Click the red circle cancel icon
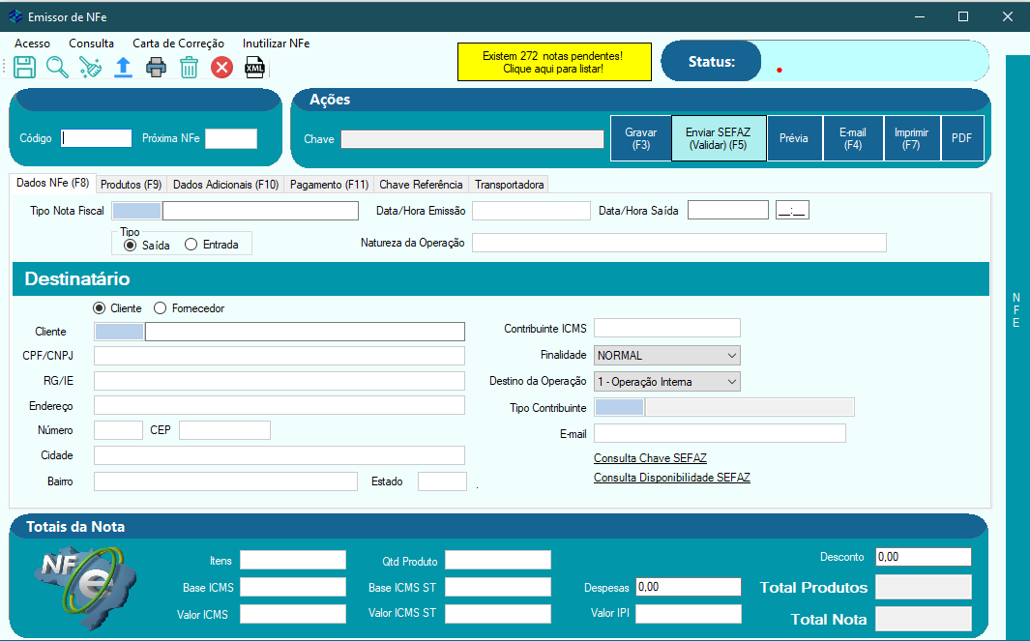This screenshot has width=1030, height=641. [x=222, y=67]
